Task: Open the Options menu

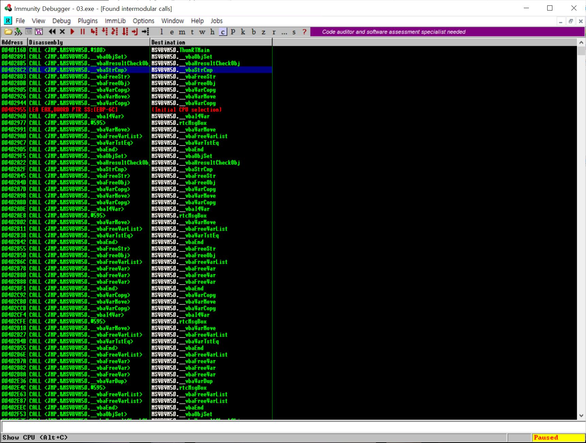Action: tap(143, 21)
